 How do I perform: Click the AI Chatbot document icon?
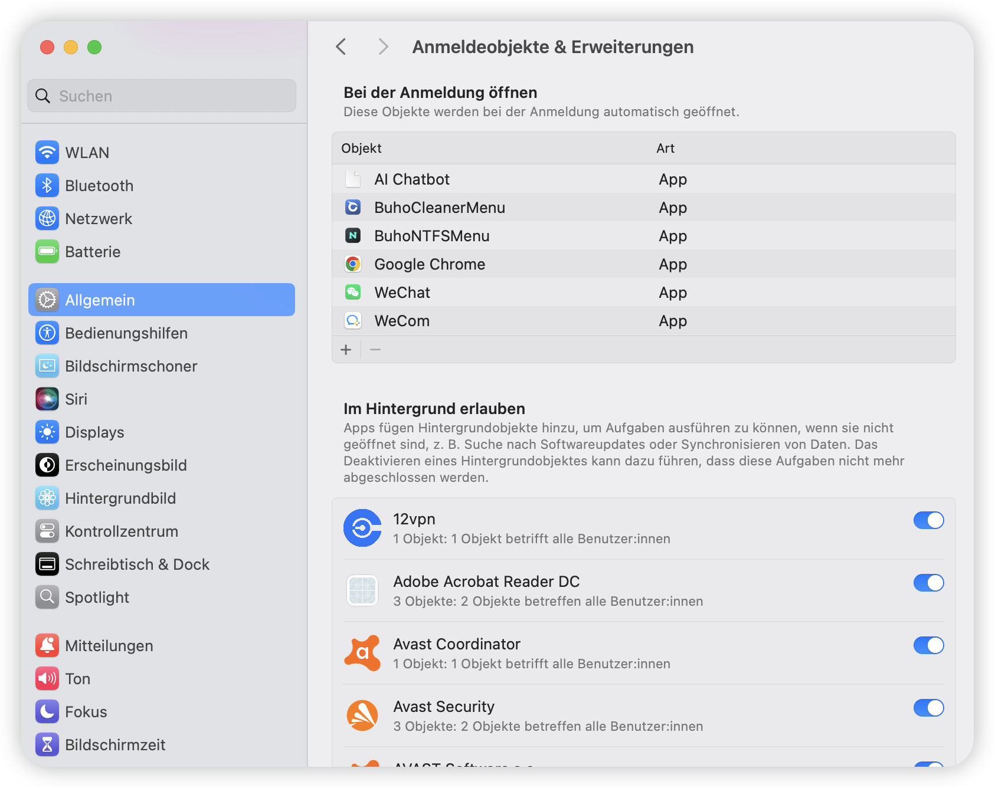[353, 179]
